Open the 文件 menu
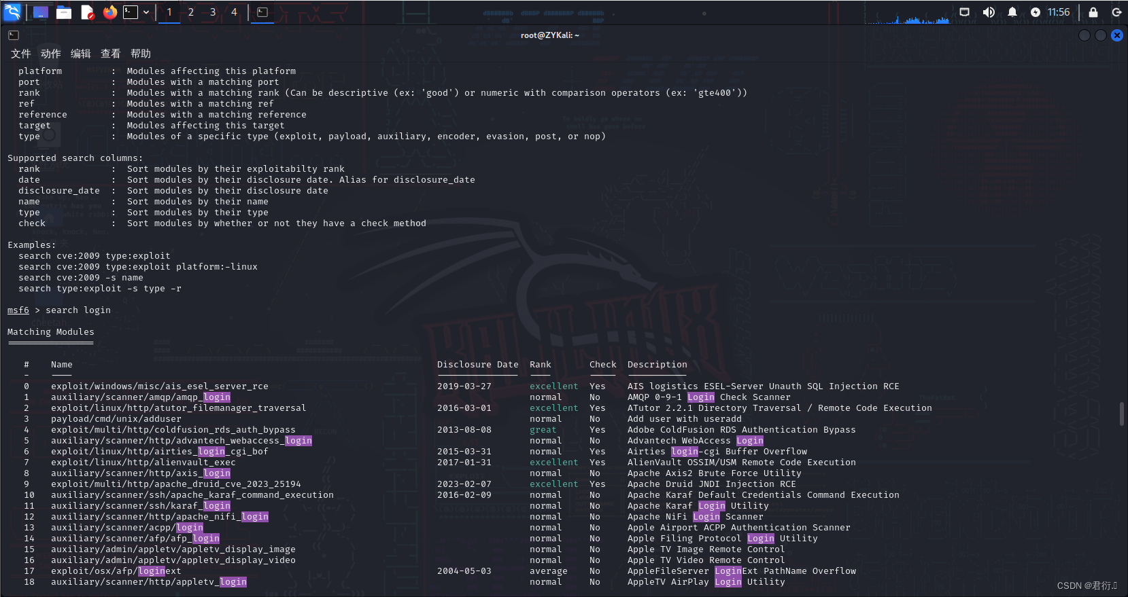 [x=21, y=54]
